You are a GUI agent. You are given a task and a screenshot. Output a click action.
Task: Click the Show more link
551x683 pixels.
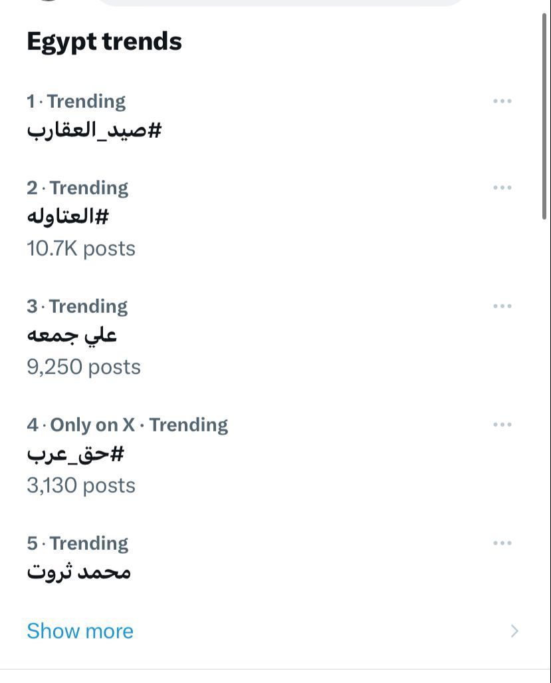80,631
